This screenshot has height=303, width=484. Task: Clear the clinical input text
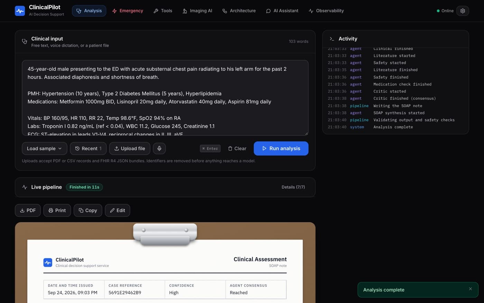coord(237,148)
